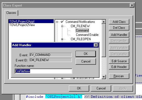This screenshot has height=100, width=142.
Task: Click the tree scrollbar down arrow
Action: tap(104, 77)
